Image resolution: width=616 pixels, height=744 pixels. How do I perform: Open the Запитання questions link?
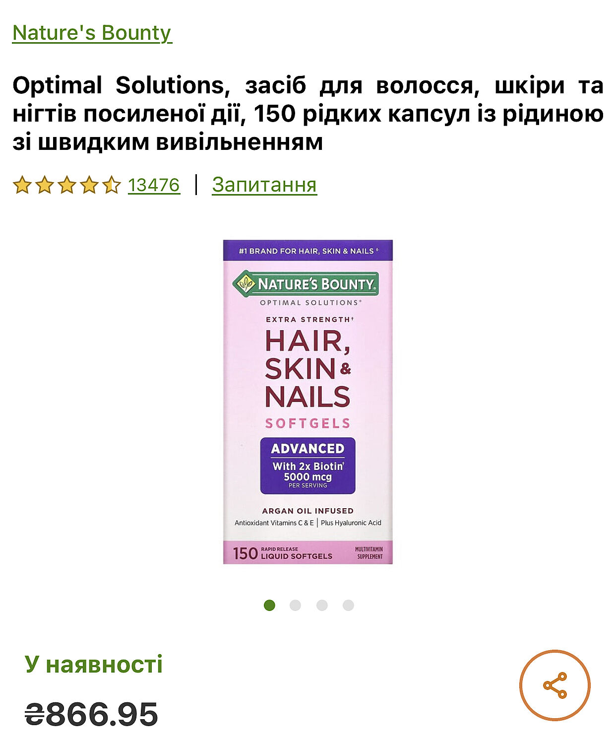pyautogui.click(x=264, y=185)
